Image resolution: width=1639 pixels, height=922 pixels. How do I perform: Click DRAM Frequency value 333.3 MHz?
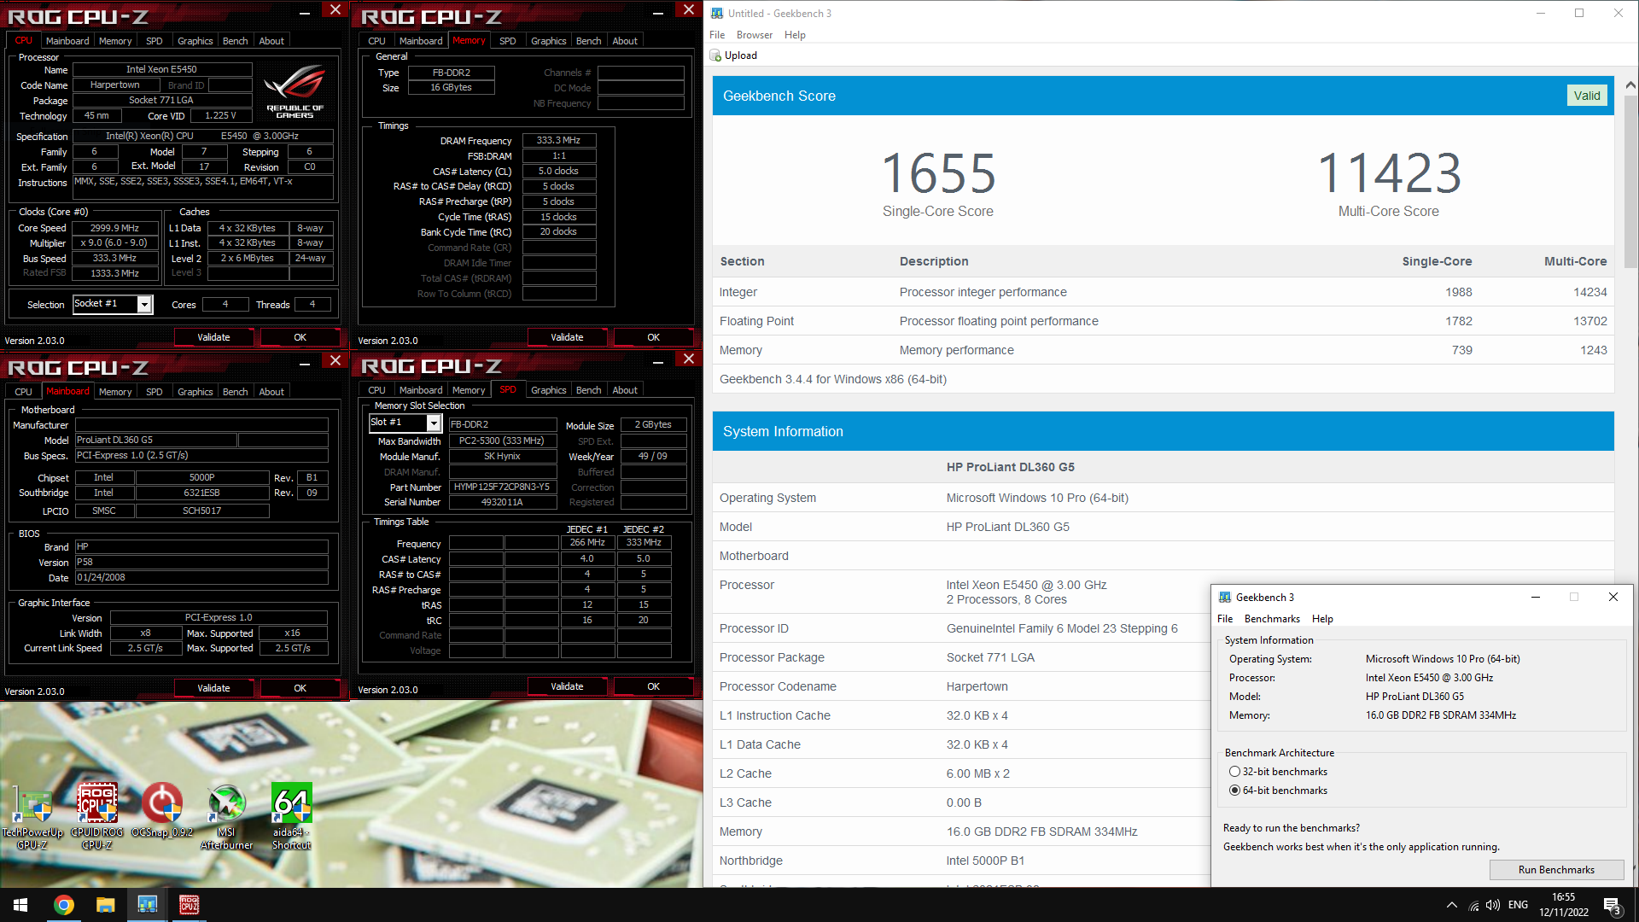tap(558, 141)
